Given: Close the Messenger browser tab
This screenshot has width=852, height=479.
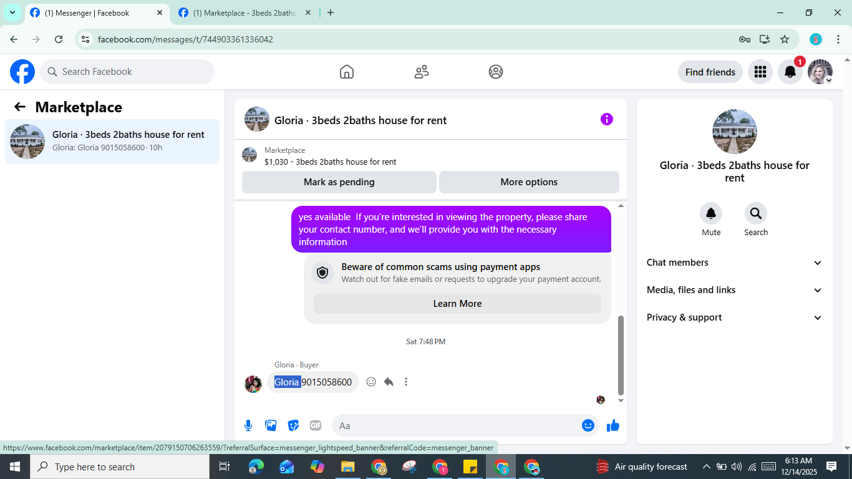Looking at the screenshot, I should tap(160, 12).
